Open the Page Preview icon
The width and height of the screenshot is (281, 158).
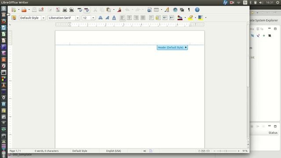tap(72, 10)
